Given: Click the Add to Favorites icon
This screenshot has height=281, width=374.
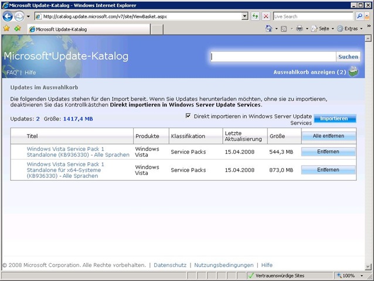Looking at the screenshot, I should tap(18, 28).
